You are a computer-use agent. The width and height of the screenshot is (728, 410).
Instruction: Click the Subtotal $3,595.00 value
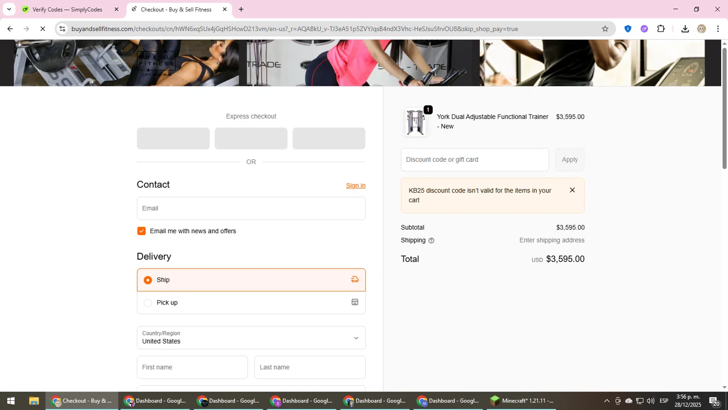(570, 227)
